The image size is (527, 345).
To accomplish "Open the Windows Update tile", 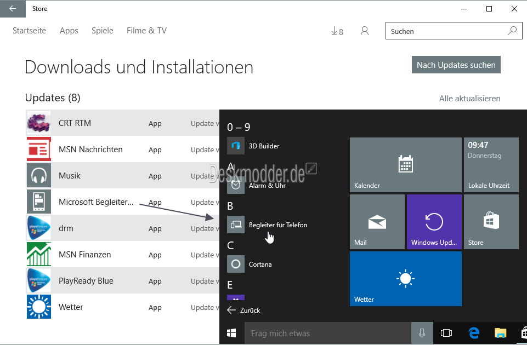I will coord(434,222).
